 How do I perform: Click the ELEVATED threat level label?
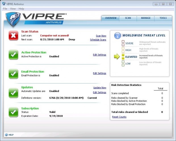click(x=131, y=57)
